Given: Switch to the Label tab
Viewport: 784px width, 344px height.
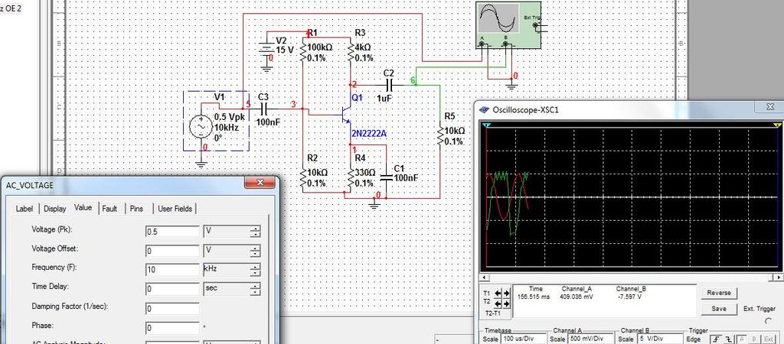Looking at the screenshot, I should (x=24, y=209).
